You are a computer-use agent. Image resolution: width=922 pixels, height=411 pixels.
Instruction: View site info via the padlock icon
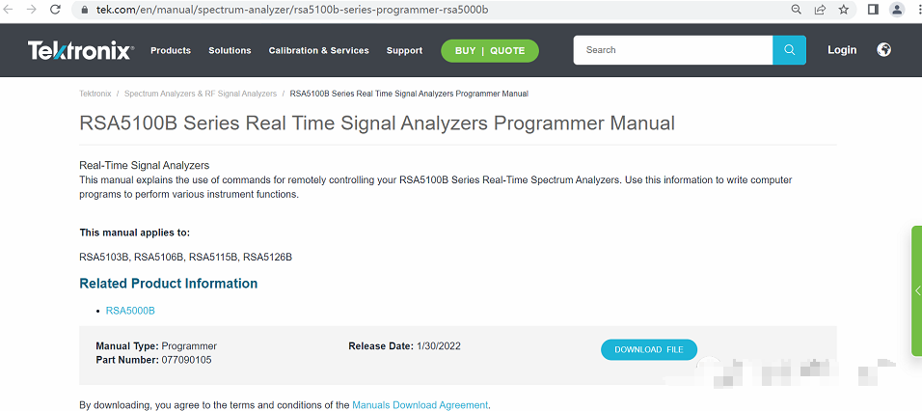[x=84, y=10]
